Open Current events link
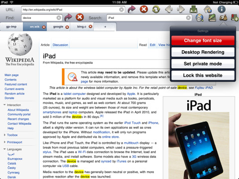This screenshot has width=239, height=179. (x=14, y=89)
